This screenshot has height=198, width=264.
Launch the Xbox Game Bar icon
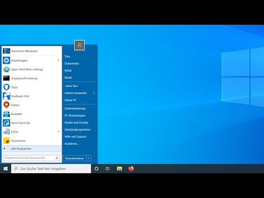click(x=7, y=123)
